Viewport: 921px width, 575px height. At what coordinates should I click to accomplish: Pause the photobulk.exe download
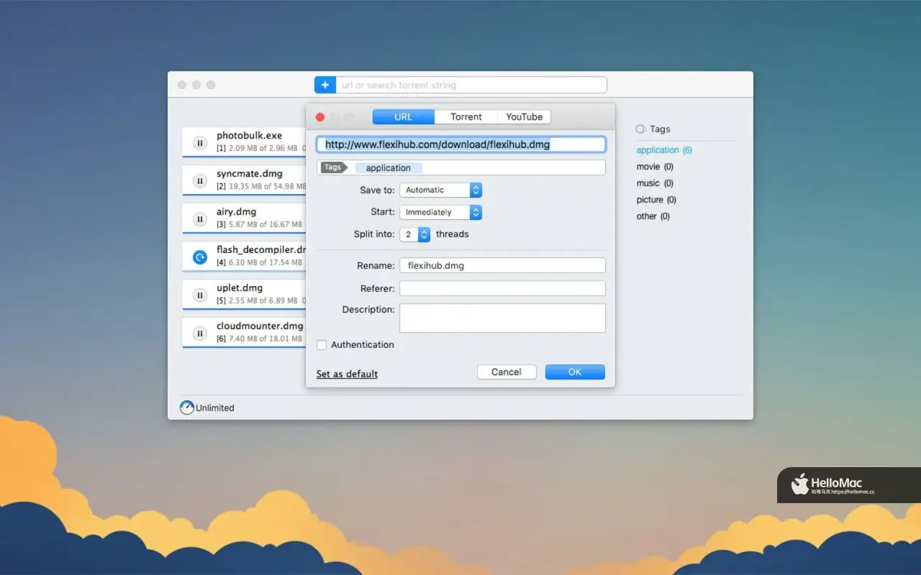(x=200, y=143)
